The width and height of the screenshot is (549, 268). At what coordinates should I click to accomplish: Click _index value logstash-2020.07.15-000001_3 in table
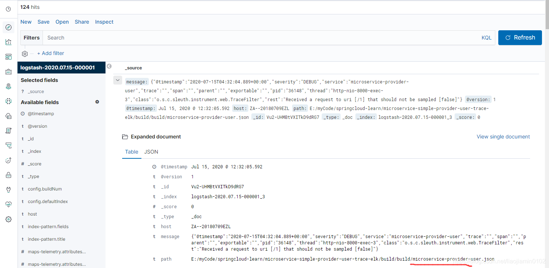click(x=228, y=197)
